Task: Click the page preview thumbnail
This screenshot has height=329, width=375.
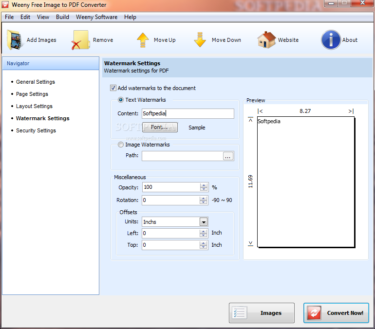Action: tap(306, 182)
